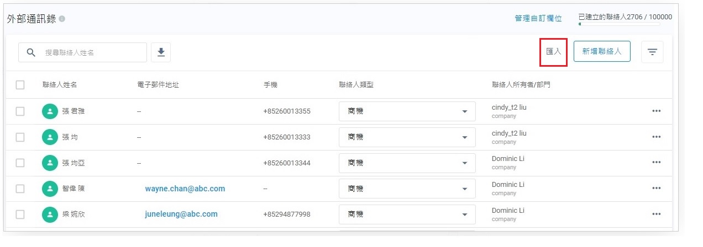The image size is (703, 247).
Task: Check the box for 張 君雅
Action: tap(20, 111)
